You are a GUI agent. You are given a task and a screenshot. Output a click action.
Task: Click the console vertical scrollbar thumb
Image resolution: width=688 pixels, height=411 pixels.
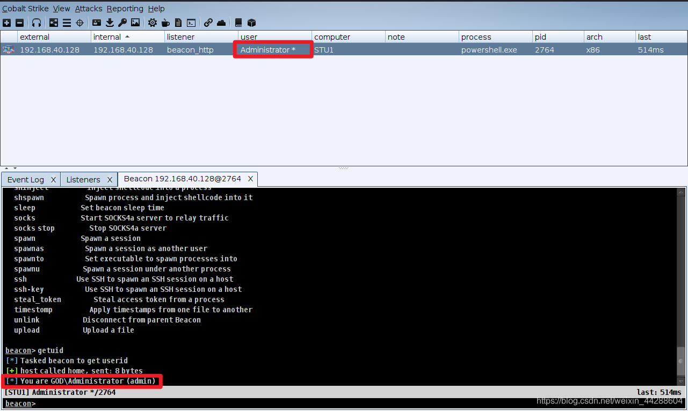[680, 361]
